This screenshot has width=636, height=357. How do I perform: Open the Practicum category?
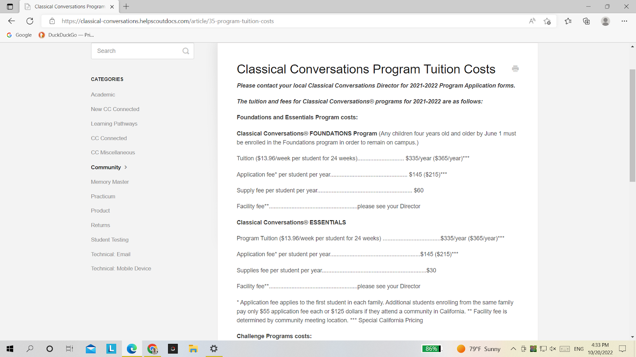click(x=103, y=196)
